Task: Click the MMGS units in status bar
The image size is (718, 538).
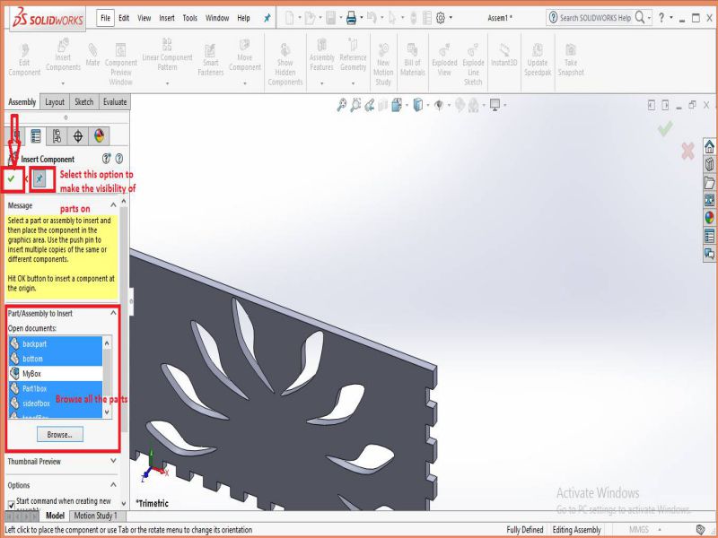Action: tap(639, 530)
